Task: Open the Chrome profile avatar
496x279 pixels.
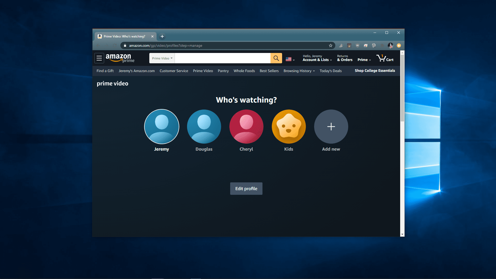Action: 390,45
